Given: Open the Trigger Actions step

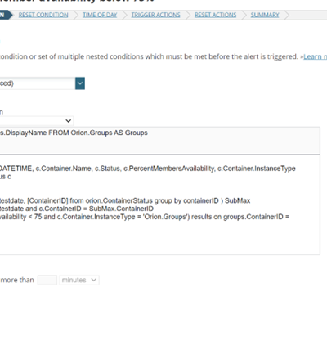Looking at the screenshot, I should pos(155,15).
